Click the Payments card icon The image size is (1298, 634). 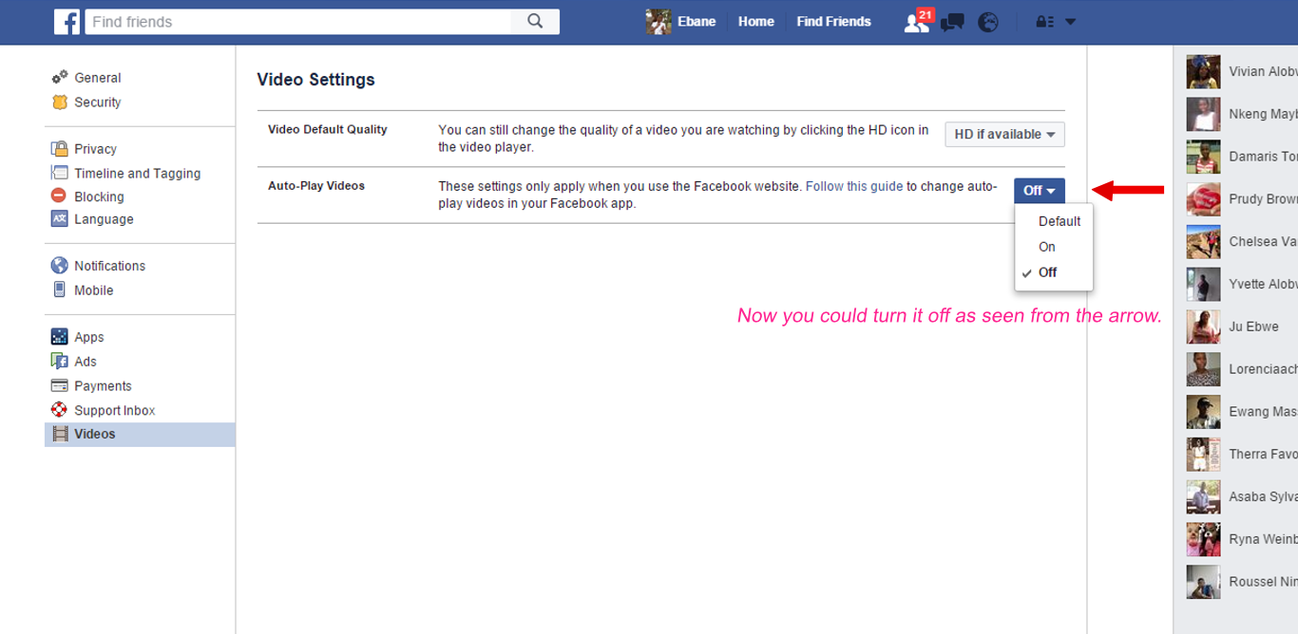pos(60,385)
